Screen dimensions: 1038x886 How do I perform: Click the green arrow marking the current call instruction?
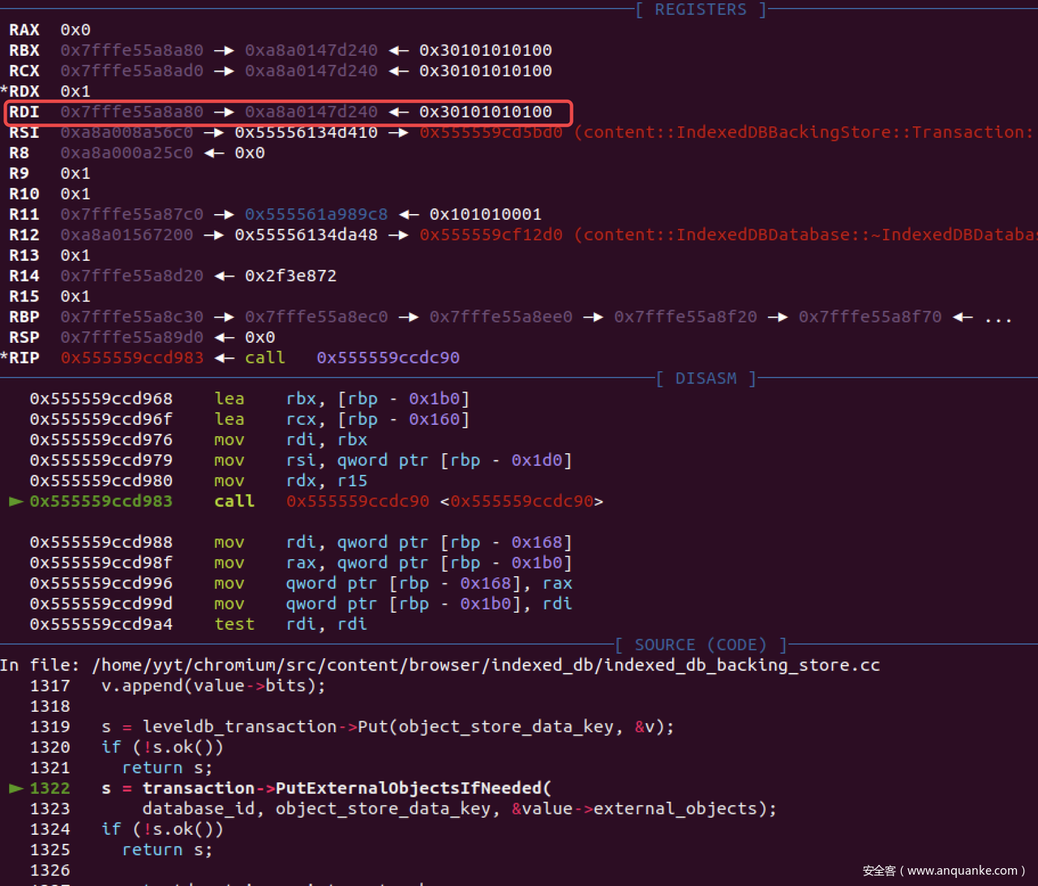[x=15, y=501]
